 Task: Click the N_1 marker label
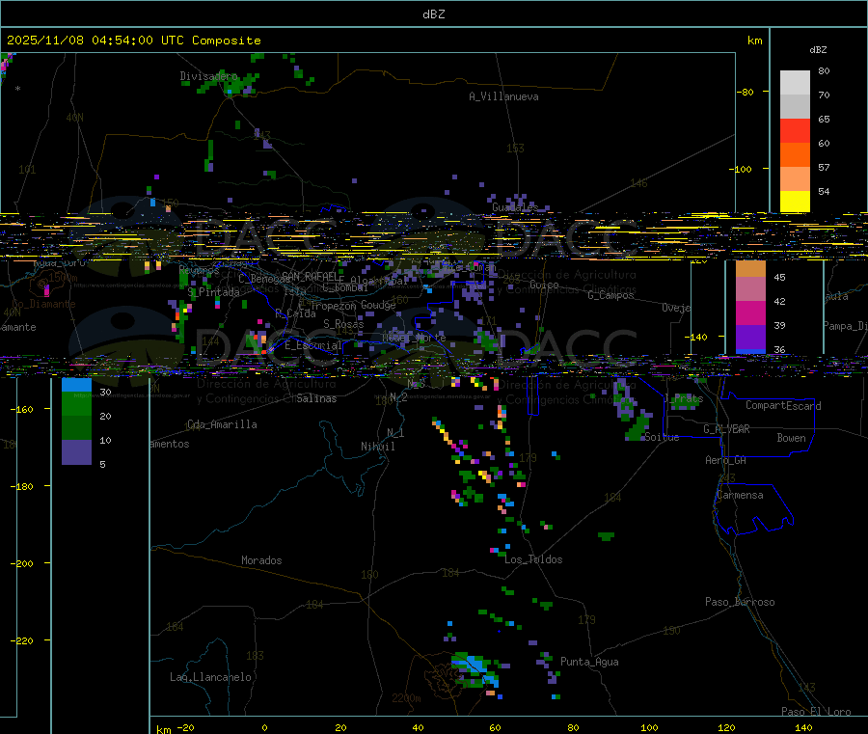[395, 433]
